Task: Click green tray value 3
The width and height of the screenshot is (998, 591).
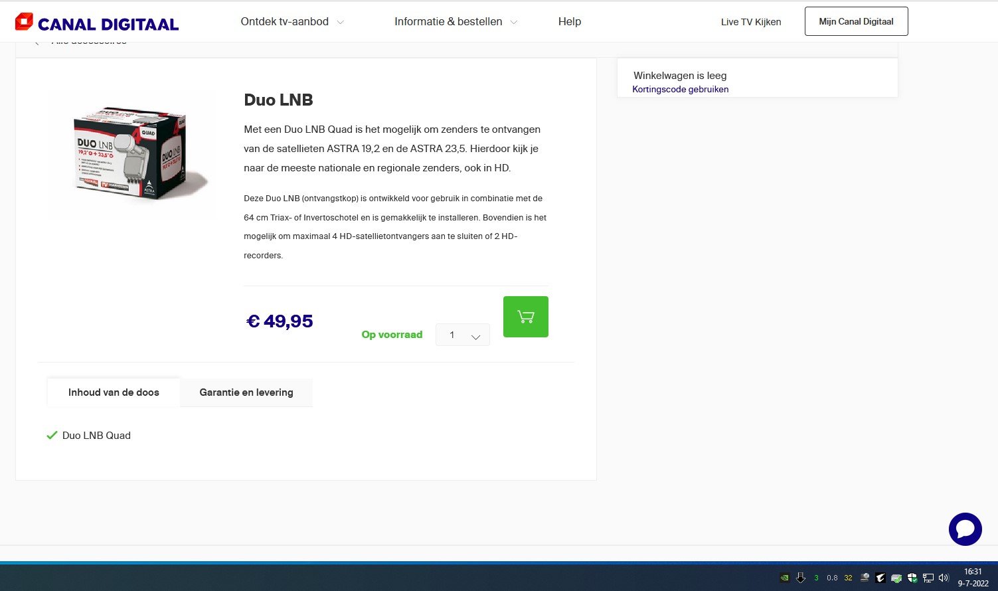Action: (x=817, y=578)
